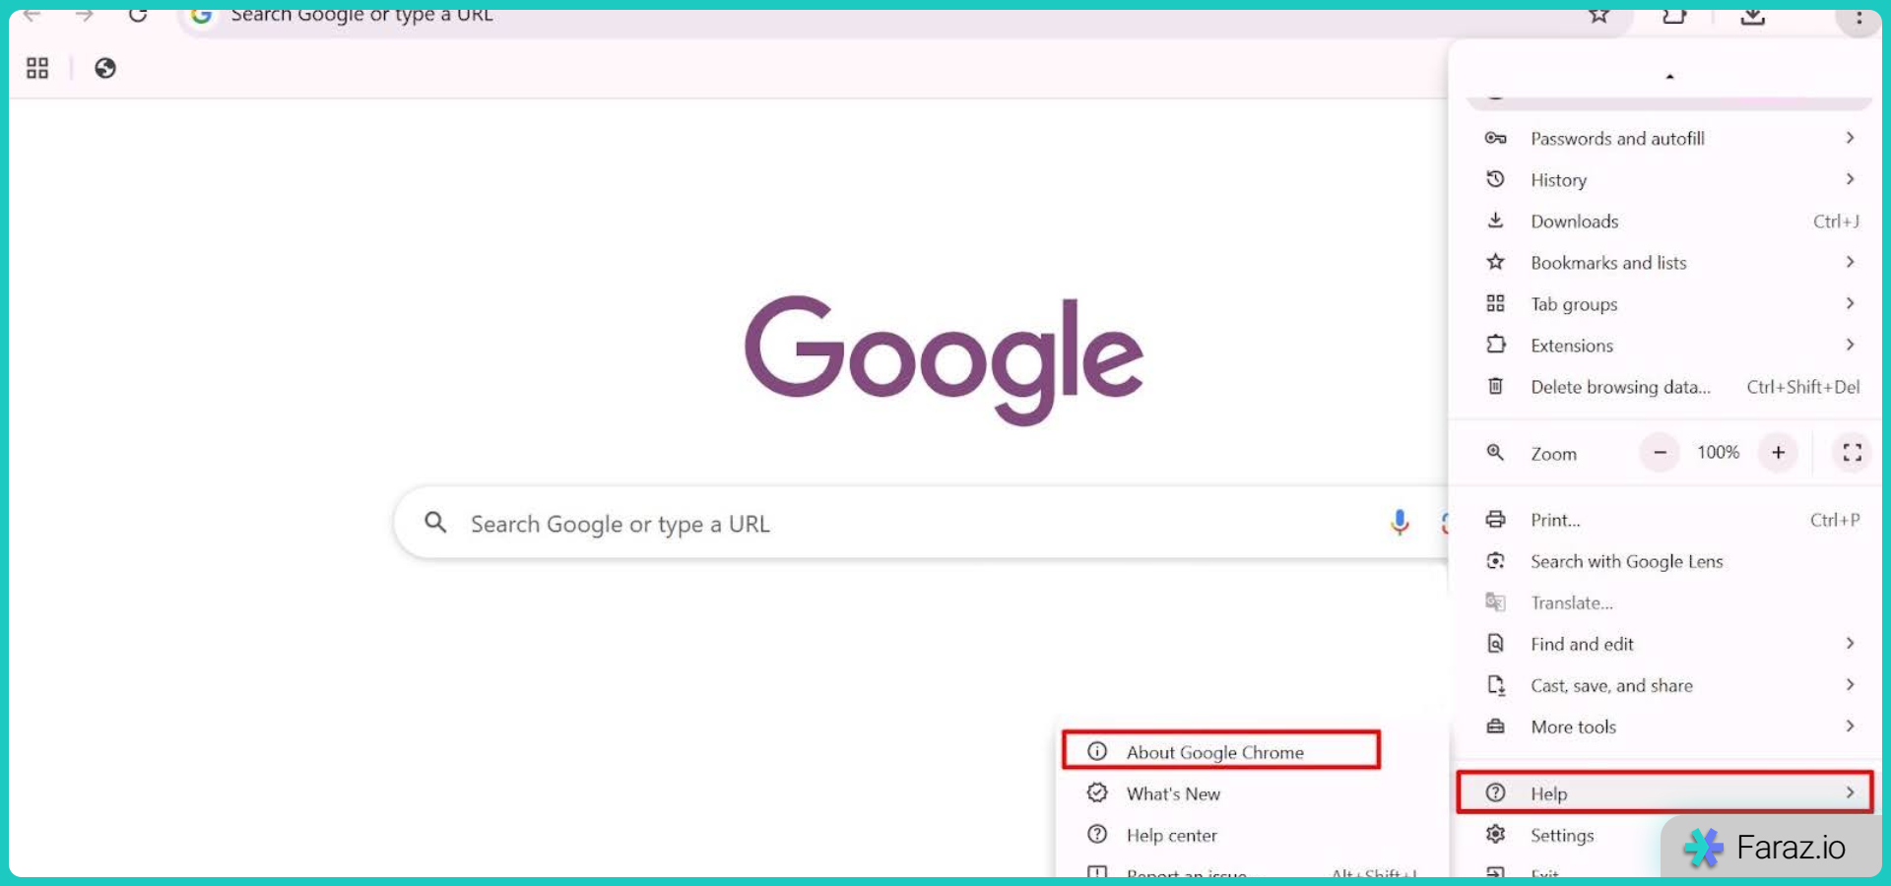1891x886 pixels.
Task: Click the clock icon for History
Action: (x=1495, y=179)
